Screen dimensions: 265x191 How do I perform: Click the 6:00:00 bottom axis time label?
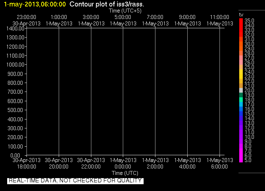click(220, 167)
